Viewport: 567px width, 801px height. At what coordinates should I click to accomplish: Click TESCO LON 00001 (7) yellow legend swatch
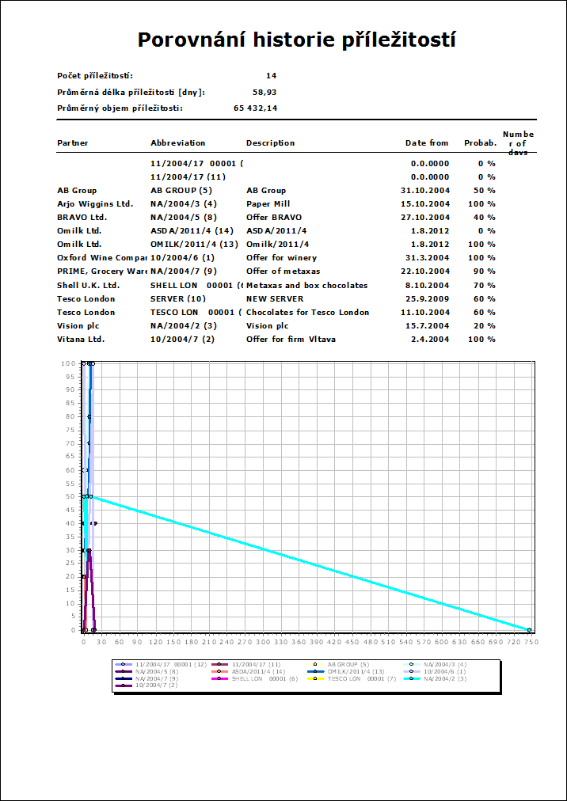[x=317, y=678]
